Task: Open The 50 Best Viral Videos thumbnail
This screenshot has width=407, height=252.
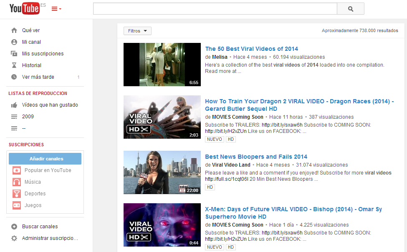Action: pos(162,65)
